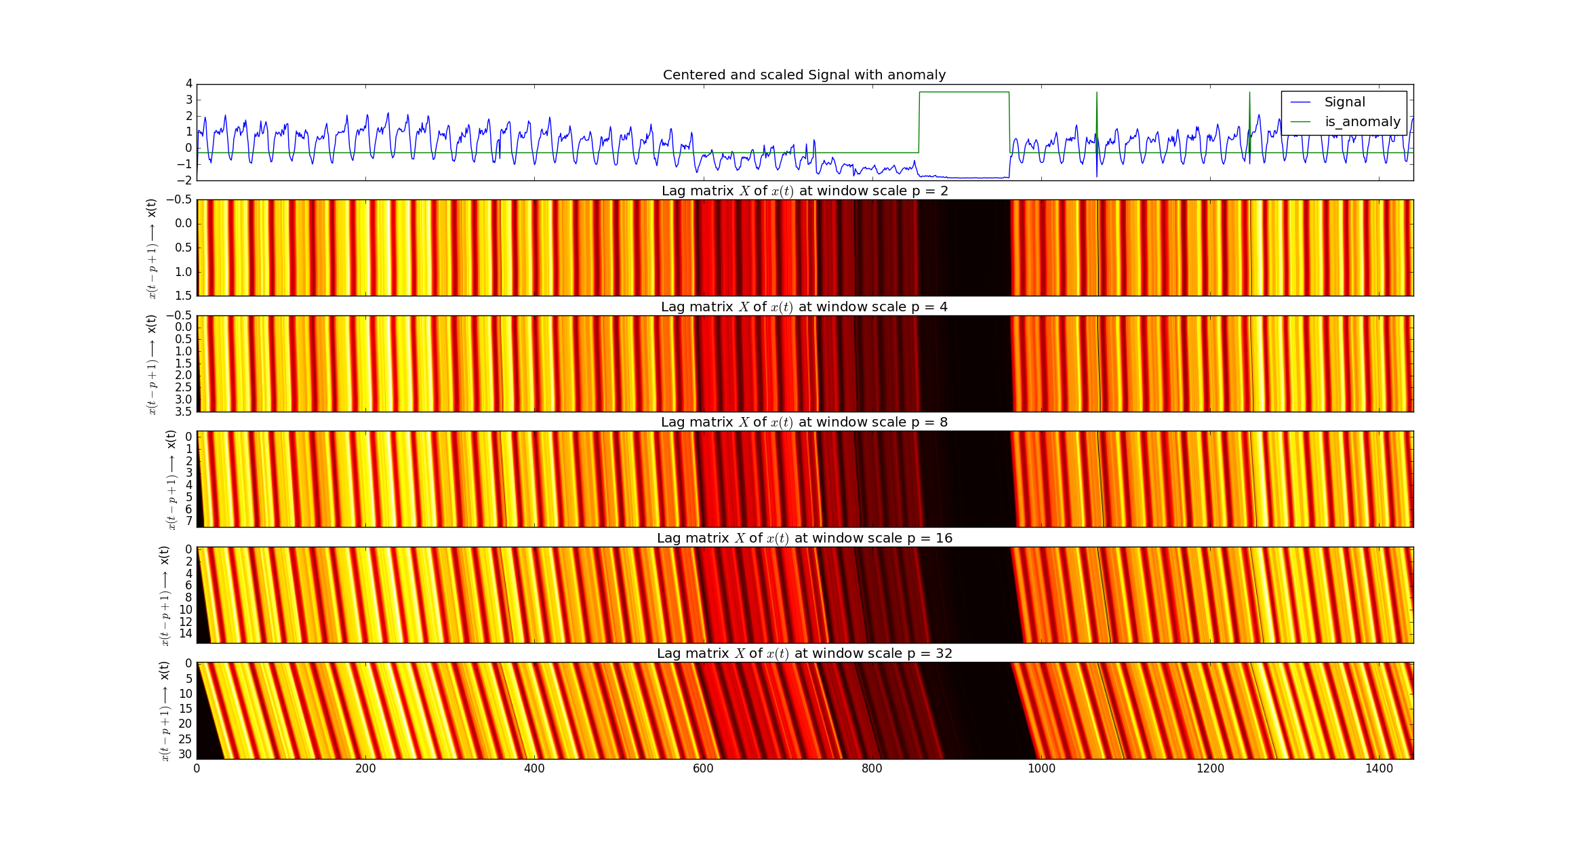Screen dimensions: 1570x843
Task: Click the lag matrix title for p = 8
Action: click(804, 423)
